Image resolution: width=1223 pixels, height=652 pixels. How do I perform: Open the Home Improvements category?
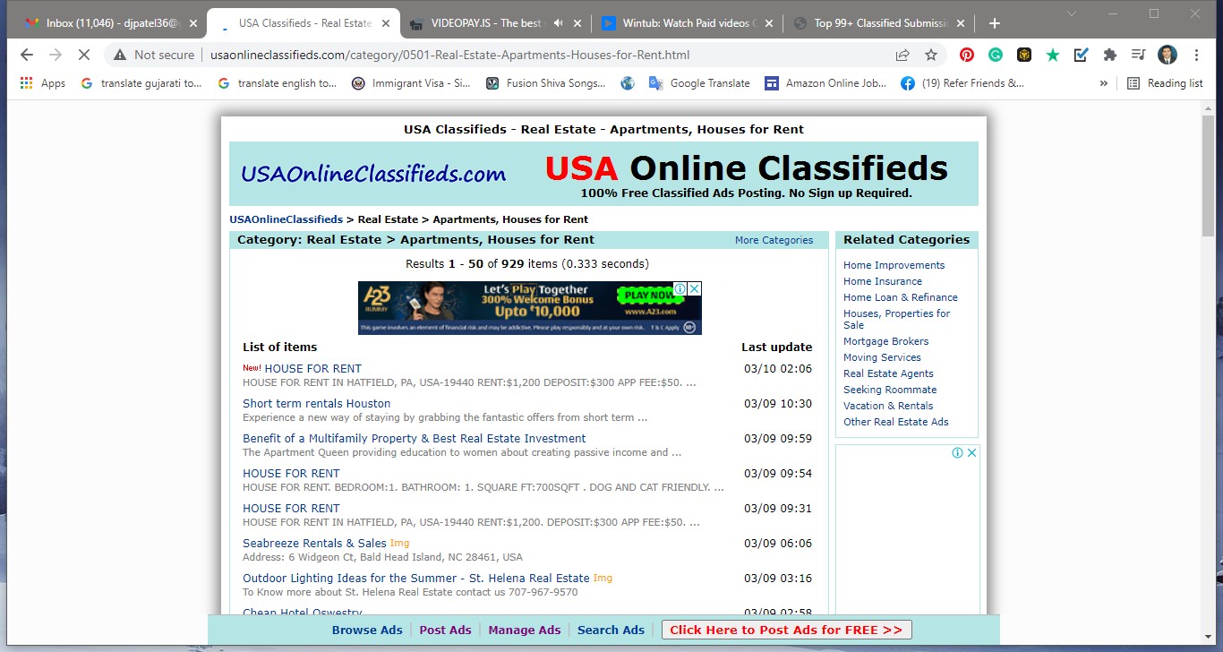click(x=894, y=265)
